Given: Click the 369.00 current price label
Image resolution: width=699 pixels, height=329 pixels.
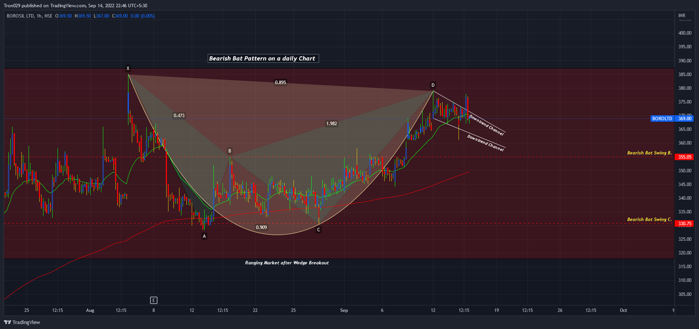Looking at the screenshot, I should point(685,119).
